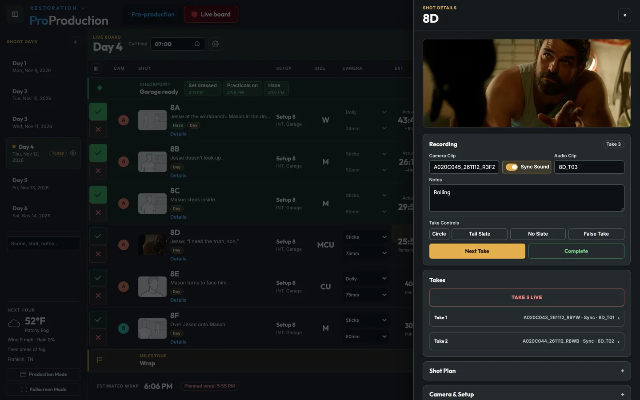Toggle the Sync Sound switch
Image resolution: width=640 pixels, height=400 pixels.
pos(512,167)
